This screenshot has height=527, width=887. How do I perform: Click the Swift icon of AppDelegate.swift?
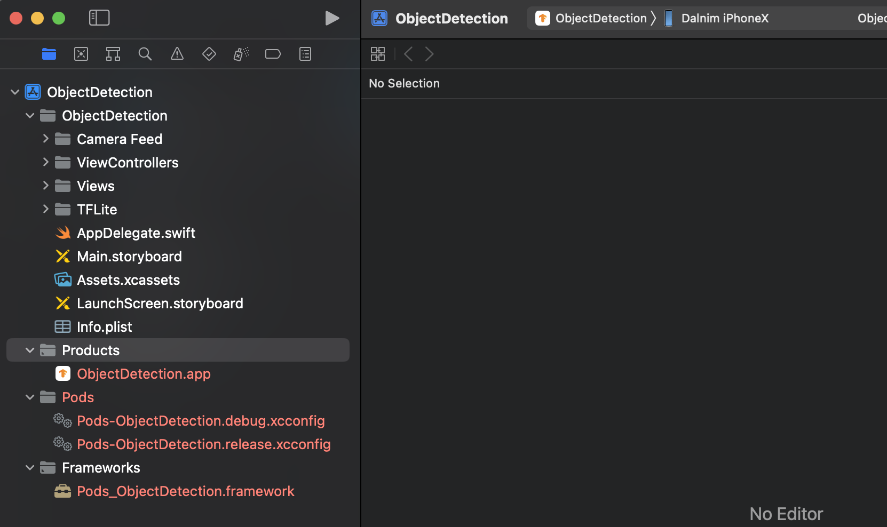(63, 233)
